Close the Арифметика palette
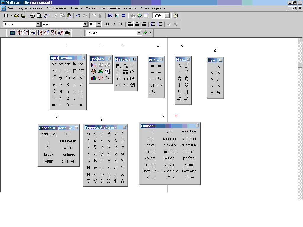 83,58
